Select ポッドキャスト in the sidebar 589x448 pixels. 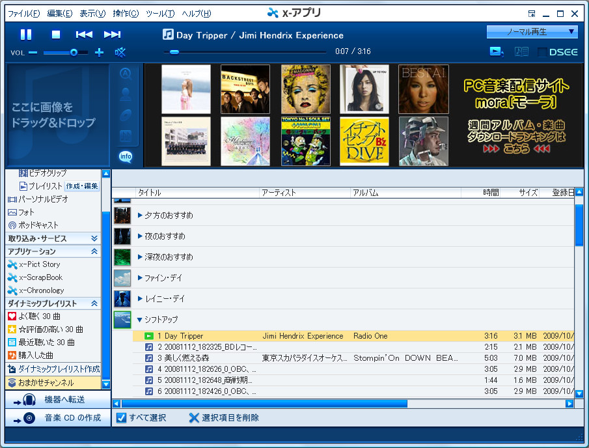(33, 225)
